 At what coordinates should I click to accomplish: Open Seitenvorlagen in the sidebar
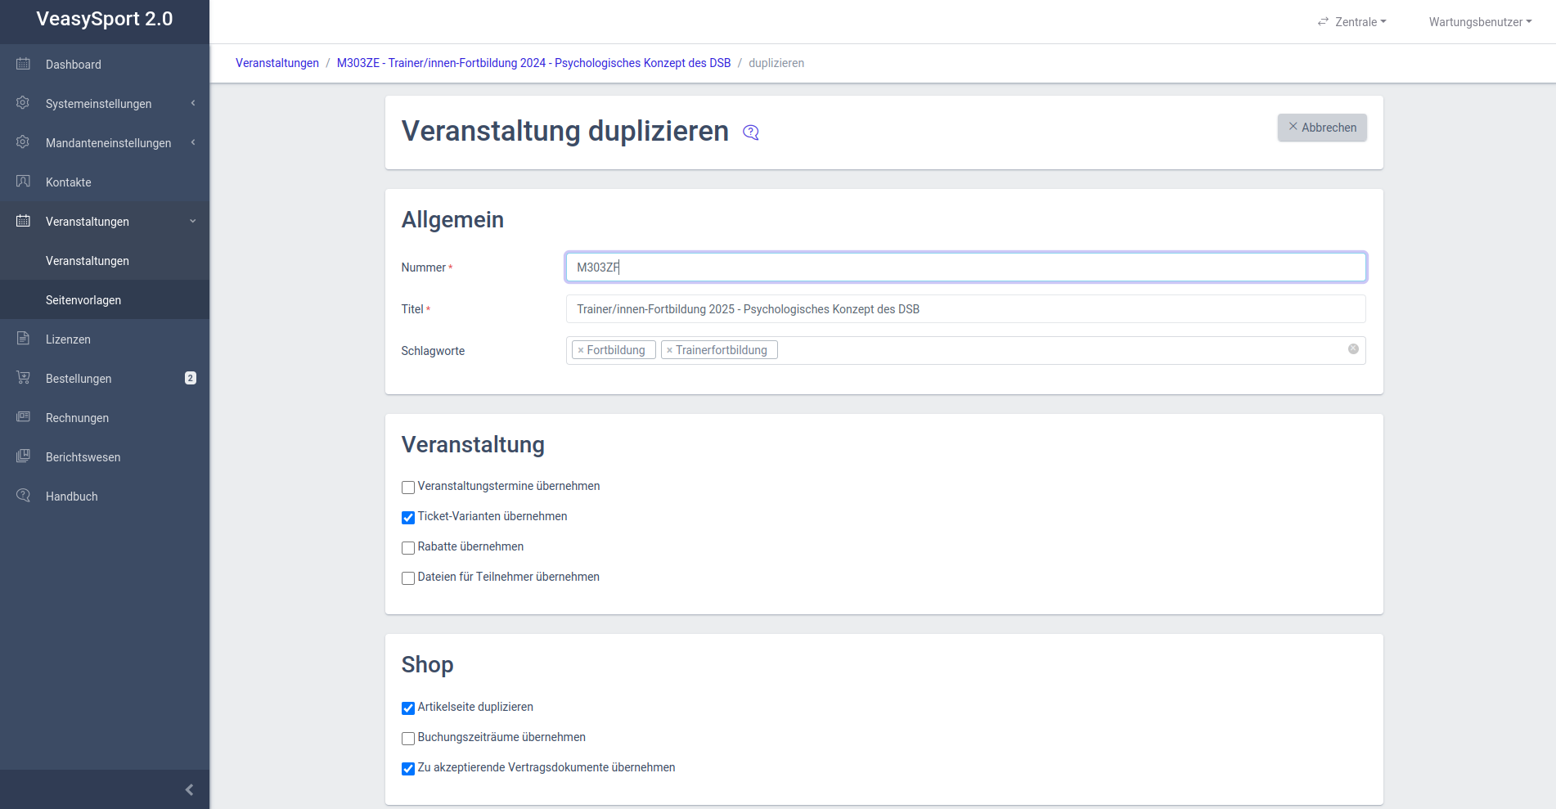[x=83, y=300]
